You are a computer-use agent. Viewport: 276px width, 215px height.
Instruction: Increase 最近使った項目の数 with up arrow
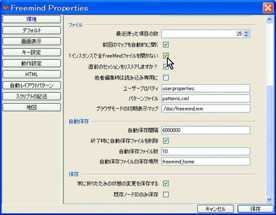[x=246, y=32]
